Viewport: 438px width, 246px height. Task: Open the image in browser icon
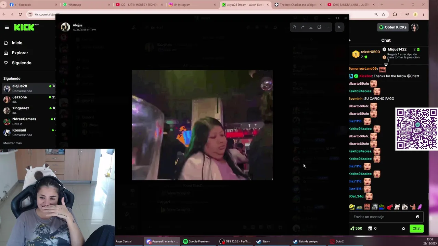[319, 27]
